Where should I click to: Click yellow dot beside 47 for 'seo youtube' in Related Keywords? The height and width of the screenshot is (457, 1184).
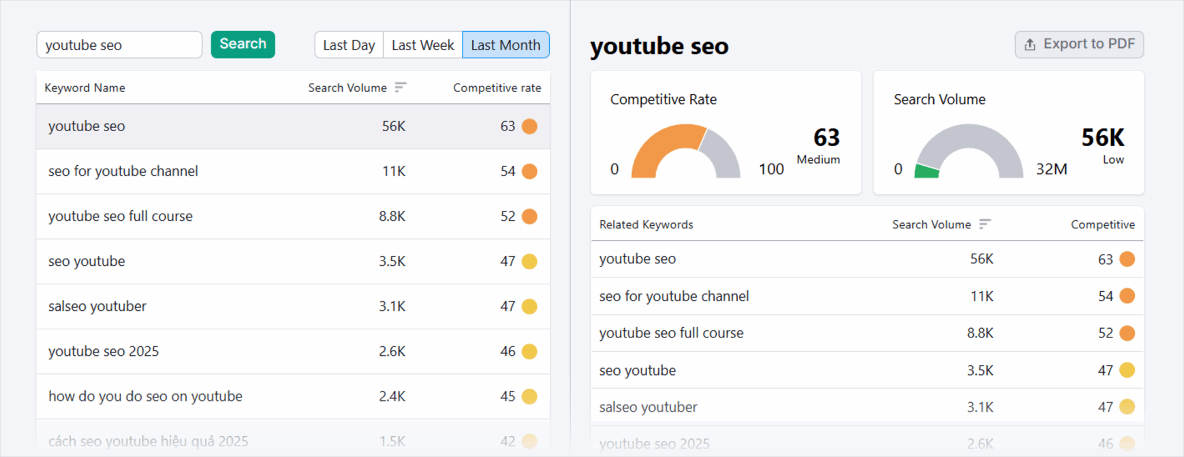click(x=1127, y=370)
